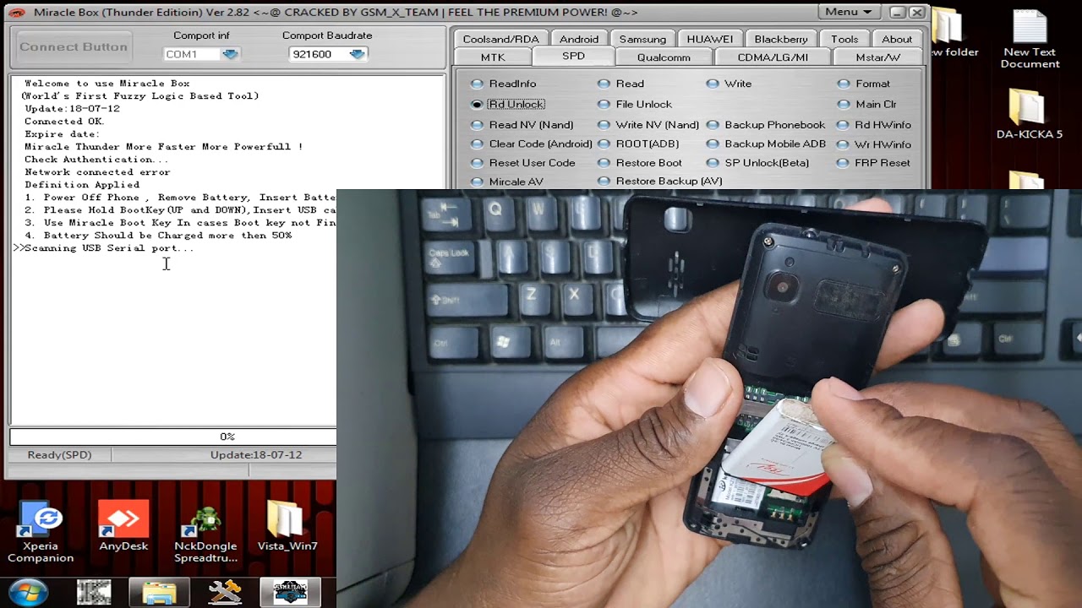
Task: Choose the Read NV (Nand) option
Action: tap(522, 125)
